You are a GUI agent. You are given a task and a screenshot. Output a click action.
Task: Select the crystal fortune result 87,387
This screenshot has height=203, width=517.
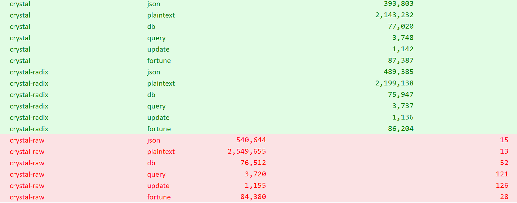click(401, 60)
